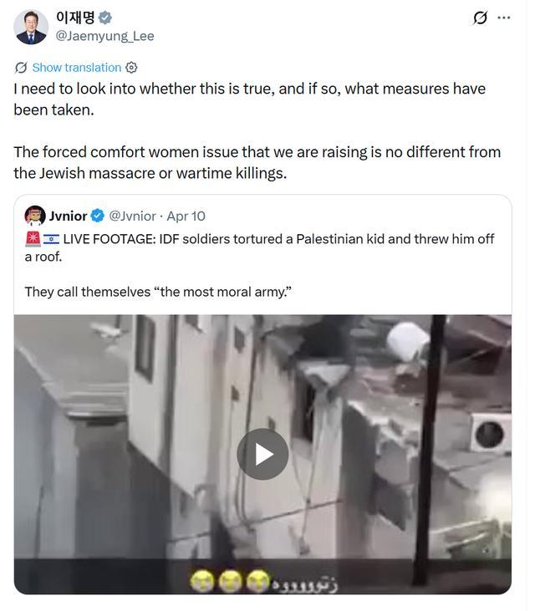Click the @Jaemyung_Lee handle

(104, 36)
